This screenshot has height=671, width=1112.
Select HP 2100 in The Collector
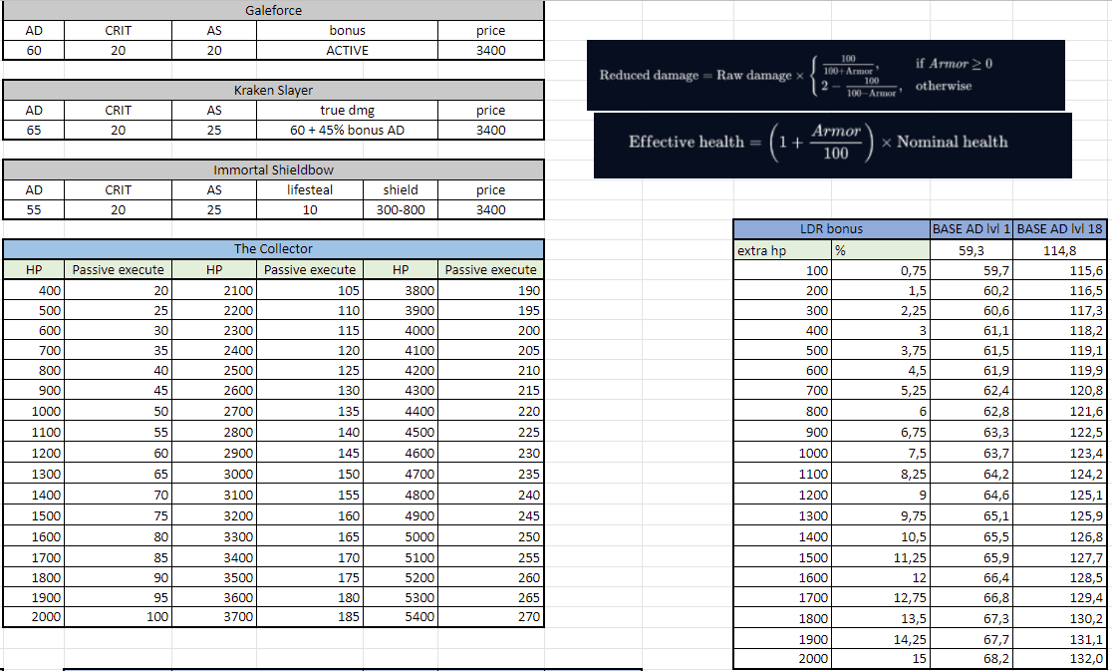pos(214,290)
